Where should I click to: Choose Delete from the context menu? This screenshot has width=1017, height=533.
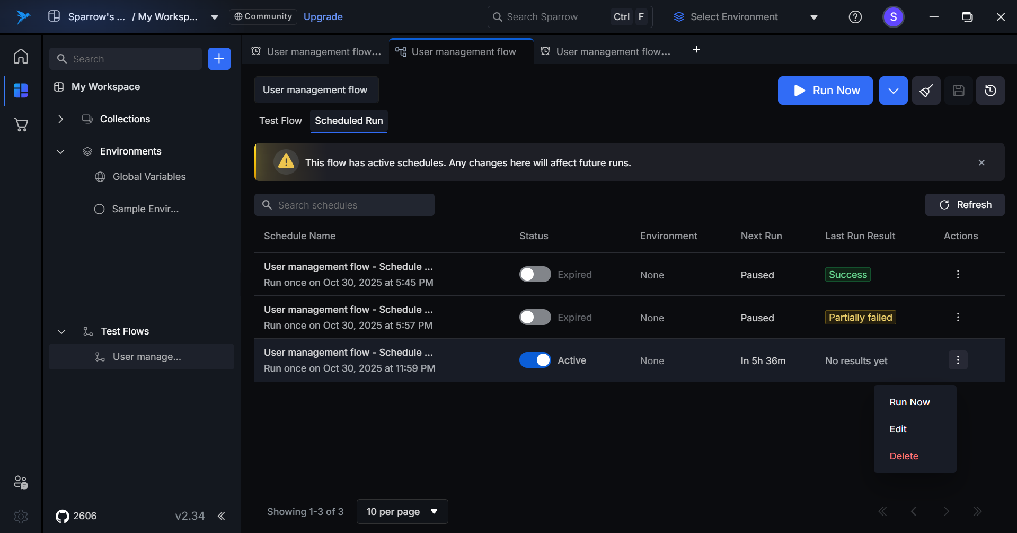pyautogui.click(x=904, y=456)
